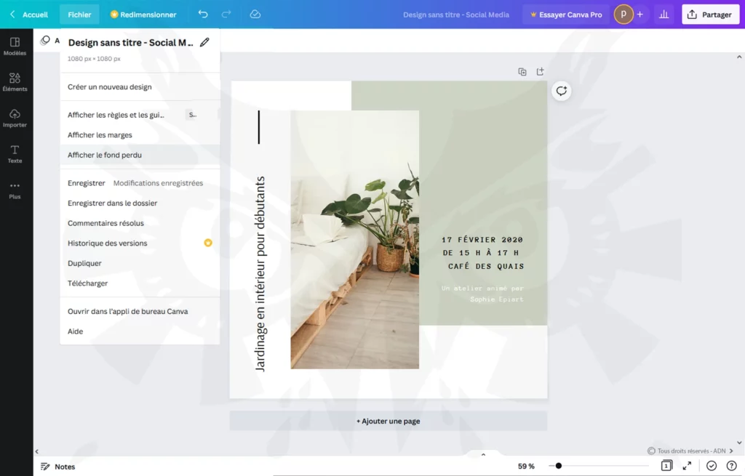Image resolution: width=745 pixels, height=476 pixels.
Task: Click Enregistrer in the file menu
Action: (140, 182)
